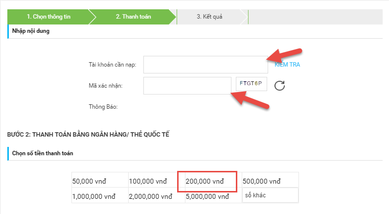Select the 50,000 vnđ amount
Image resolution: width=389 pixels, height=214 pixels.
pyautogui.click(x=100, y=181)
